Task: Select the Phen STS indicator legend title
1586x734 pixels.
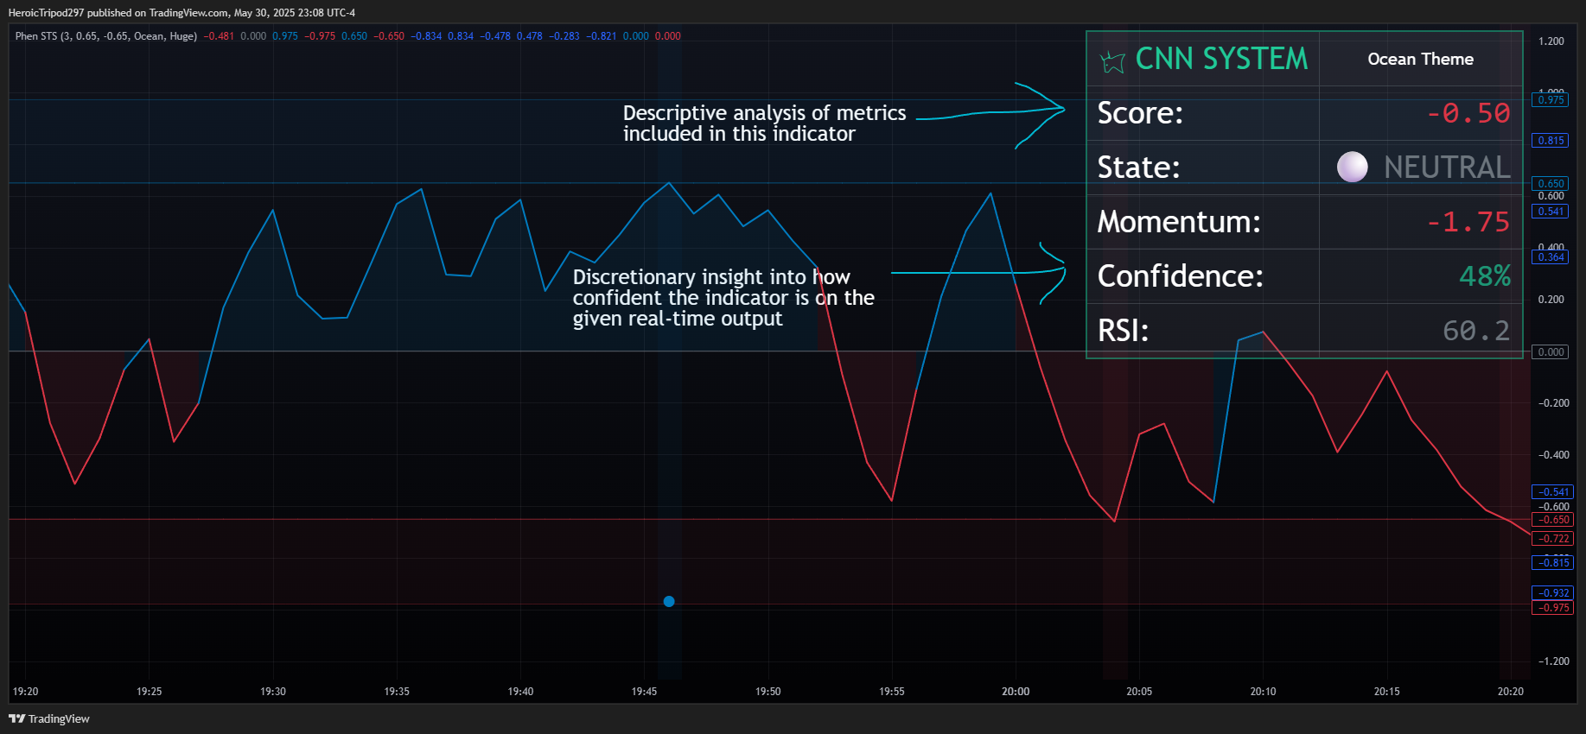Action: [x=106, y=36]
